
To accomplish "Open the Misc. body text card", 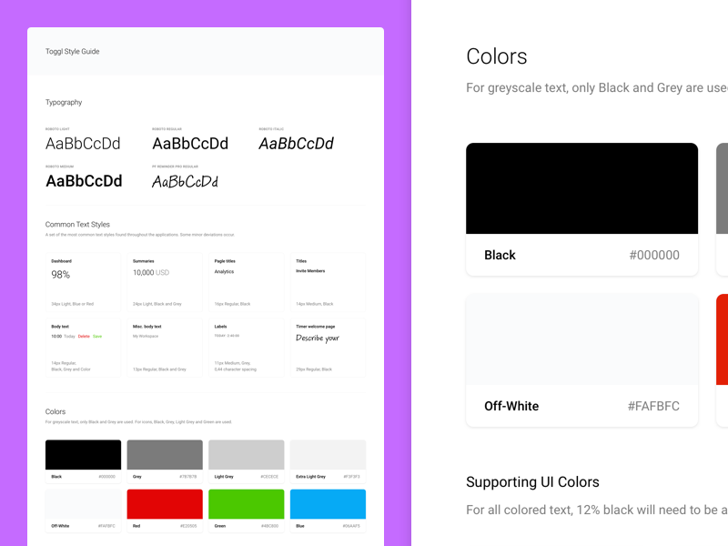I will (165, 348).
